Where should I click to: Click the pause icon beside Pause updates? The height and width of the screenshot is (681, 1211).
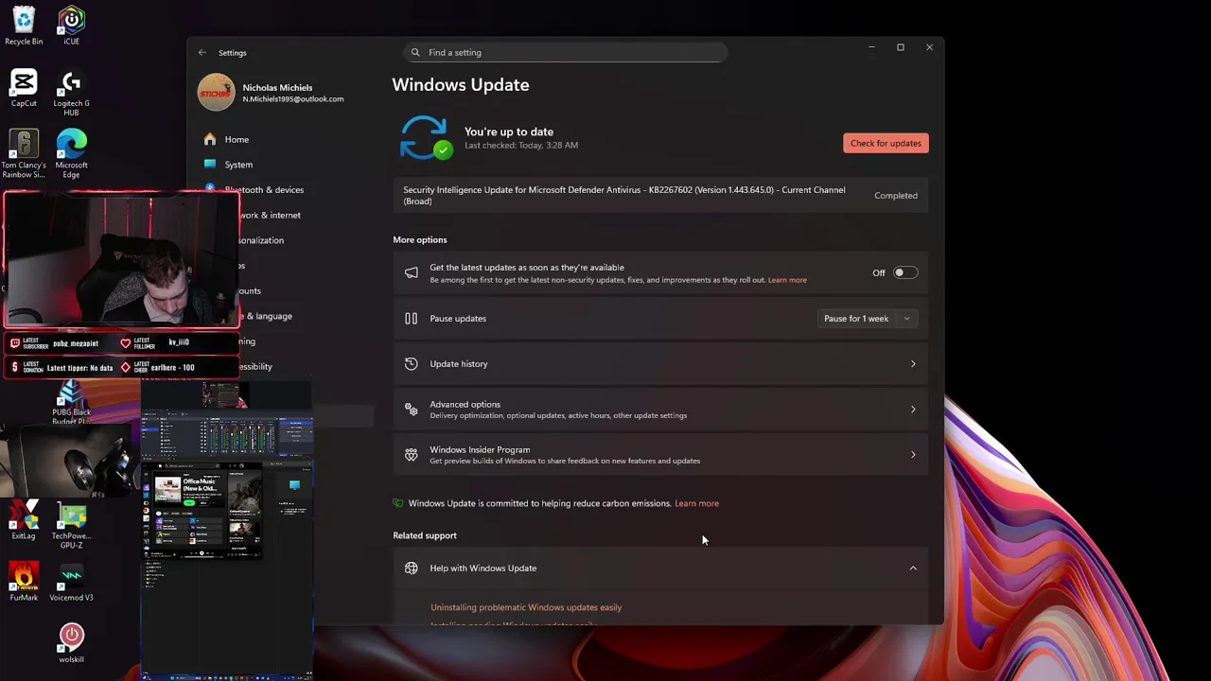(411, 319)
